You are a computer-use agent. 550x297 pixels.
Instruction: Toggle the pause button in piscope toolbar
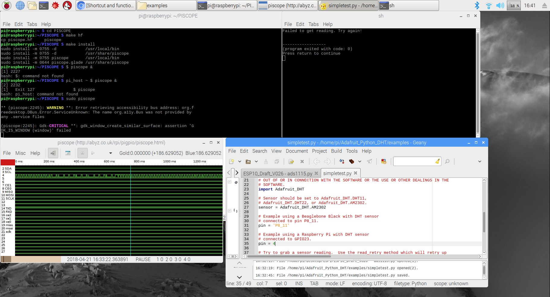pyautogui.click(x=82, y=153)
